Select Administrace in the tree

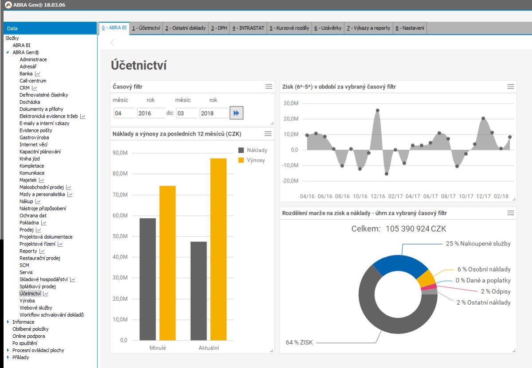point(33,59)
